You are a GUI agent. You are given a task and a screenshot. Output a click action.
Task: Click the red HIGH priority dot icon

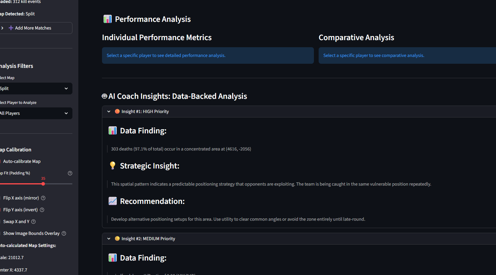tap(117, 112)
